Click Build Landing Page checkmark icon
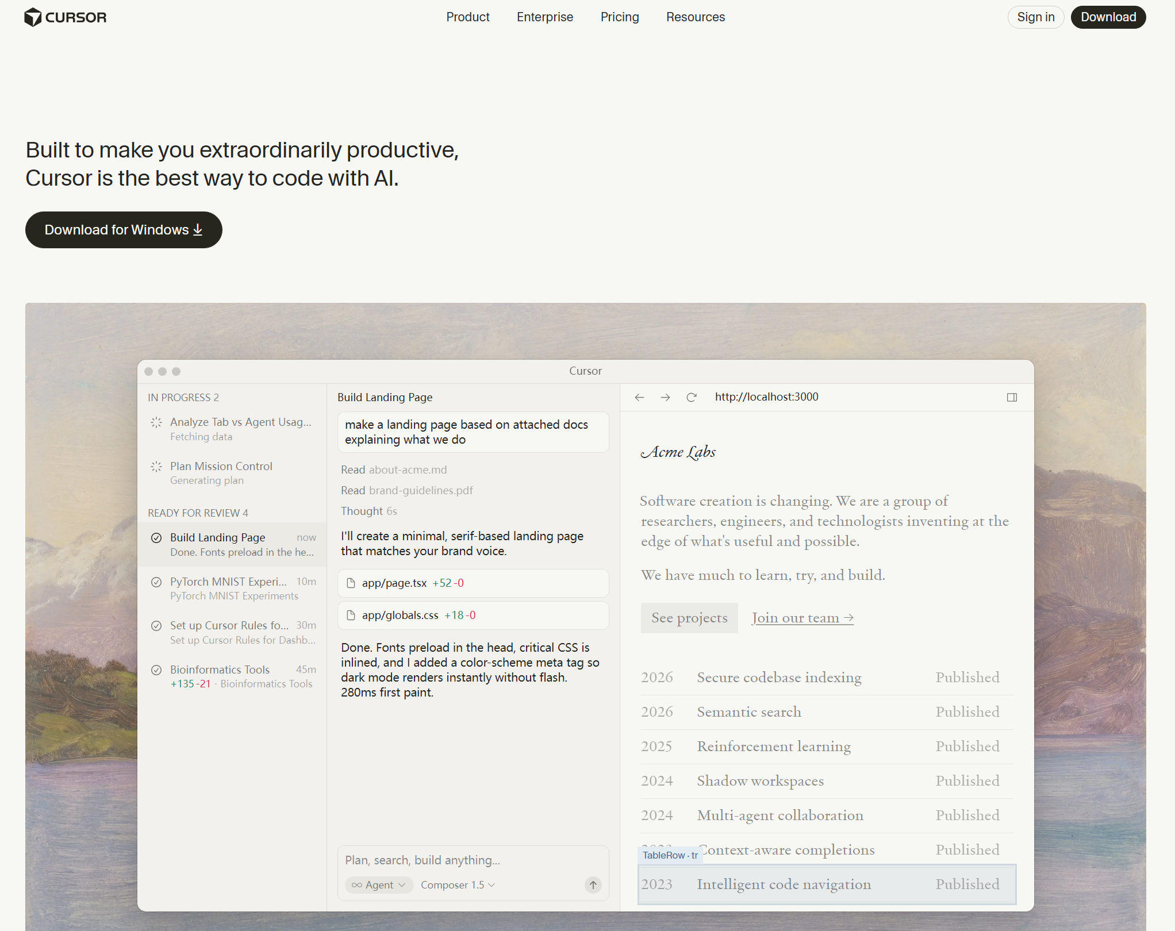 (x=156, y=538)
